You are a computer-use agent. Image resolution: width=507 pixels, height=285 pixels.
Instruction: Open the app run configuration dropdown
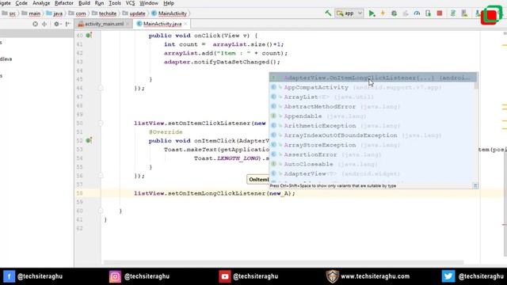pos(349,13)
